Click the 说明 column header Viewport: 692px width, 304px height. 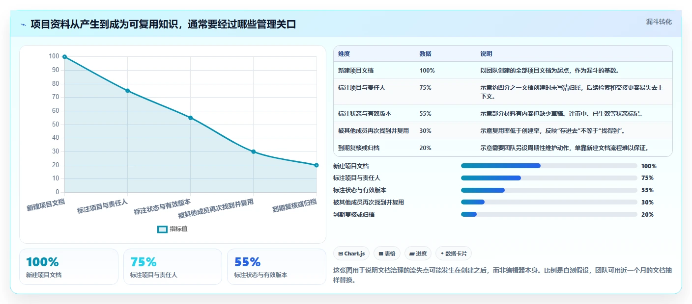(x=486, y=54)
